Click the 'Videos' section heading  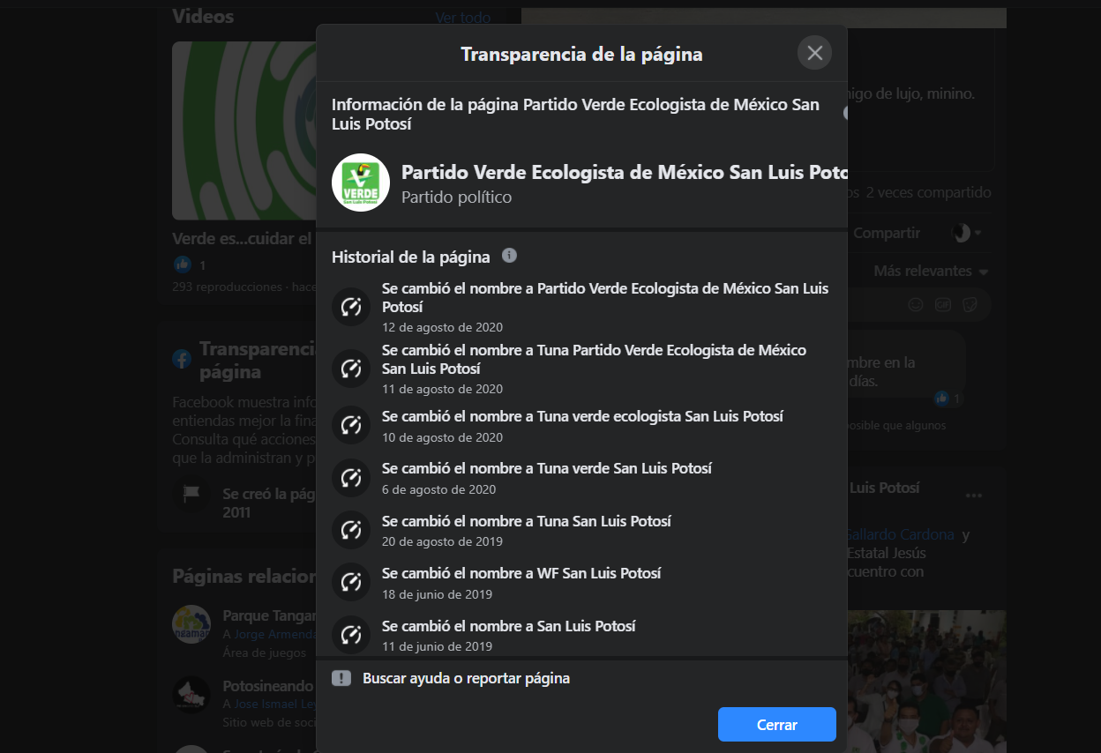click(x=203, y=16)
